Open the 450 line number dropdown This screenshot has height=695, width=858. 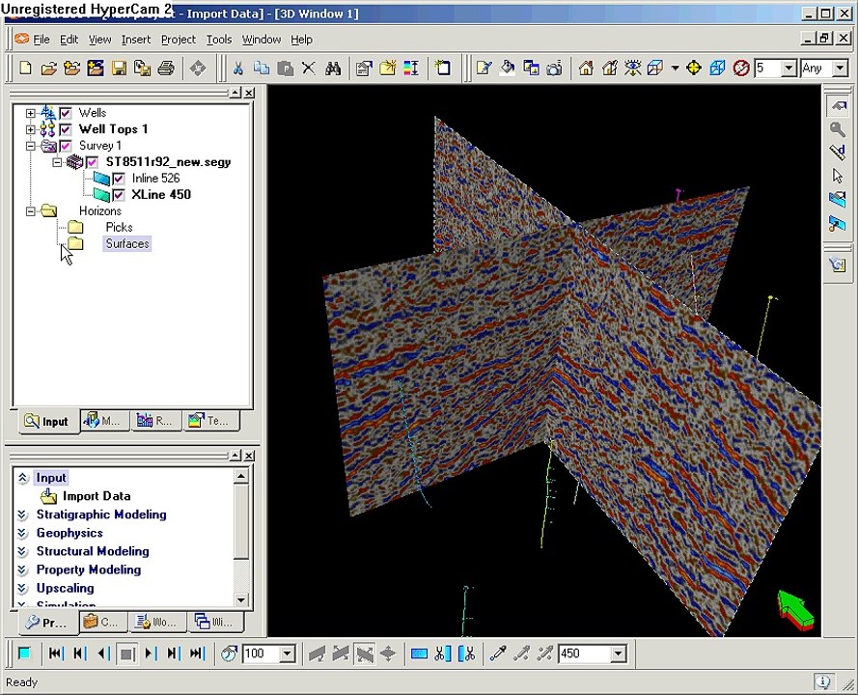[x=619, y=653]
